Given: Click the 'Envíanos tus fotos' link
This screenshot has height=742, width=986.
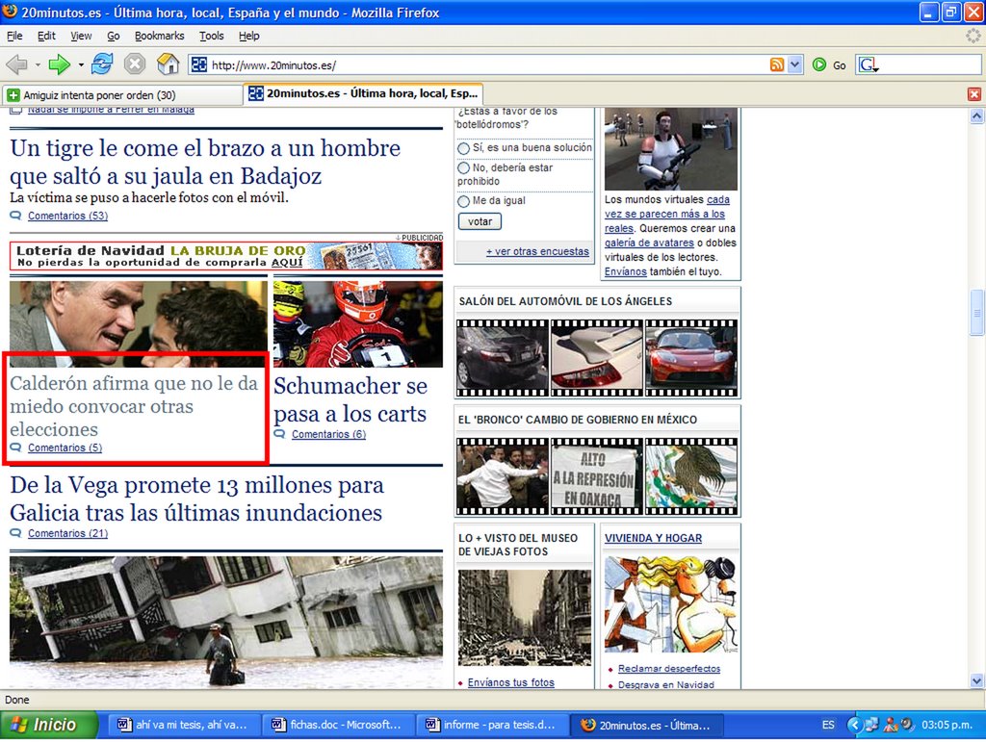Looking at the screenshot, I should (x=510, y=682).
